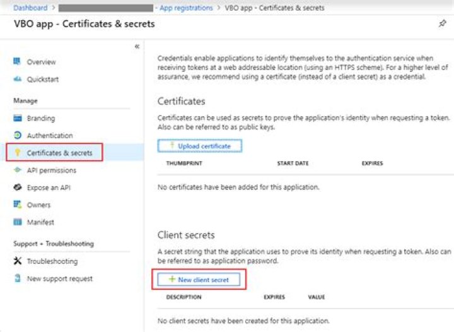The height and width of the screenshot is (332, 454).
Task: Click the Owners icon
Action: click(x=18, y=205)
